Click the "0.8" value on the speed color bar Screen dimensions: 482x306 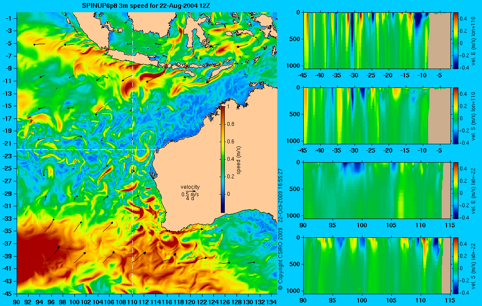(230, 124)
